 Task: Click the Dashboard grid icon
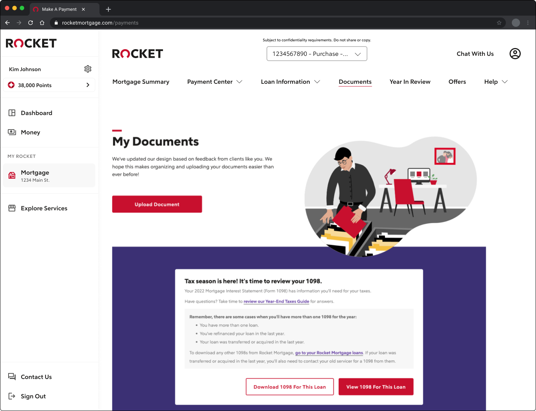point(12,113)
